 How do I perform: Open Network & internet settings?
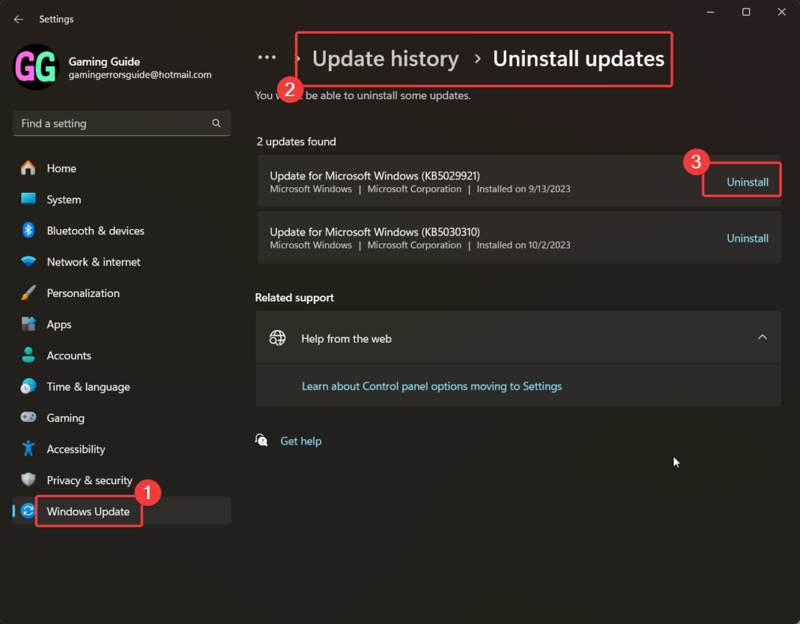93,262
